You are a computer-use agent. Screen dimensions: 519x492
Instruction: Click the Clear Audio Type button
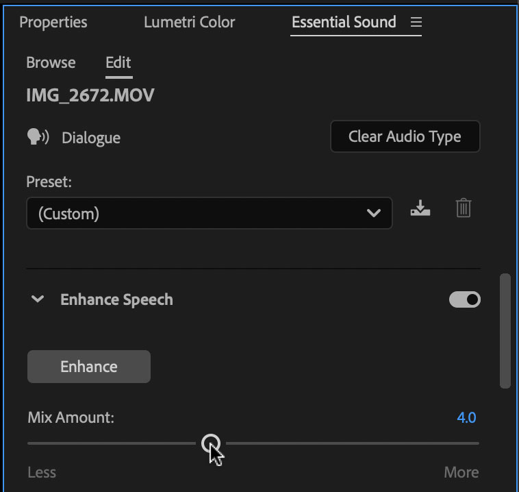tap(405, 136)
